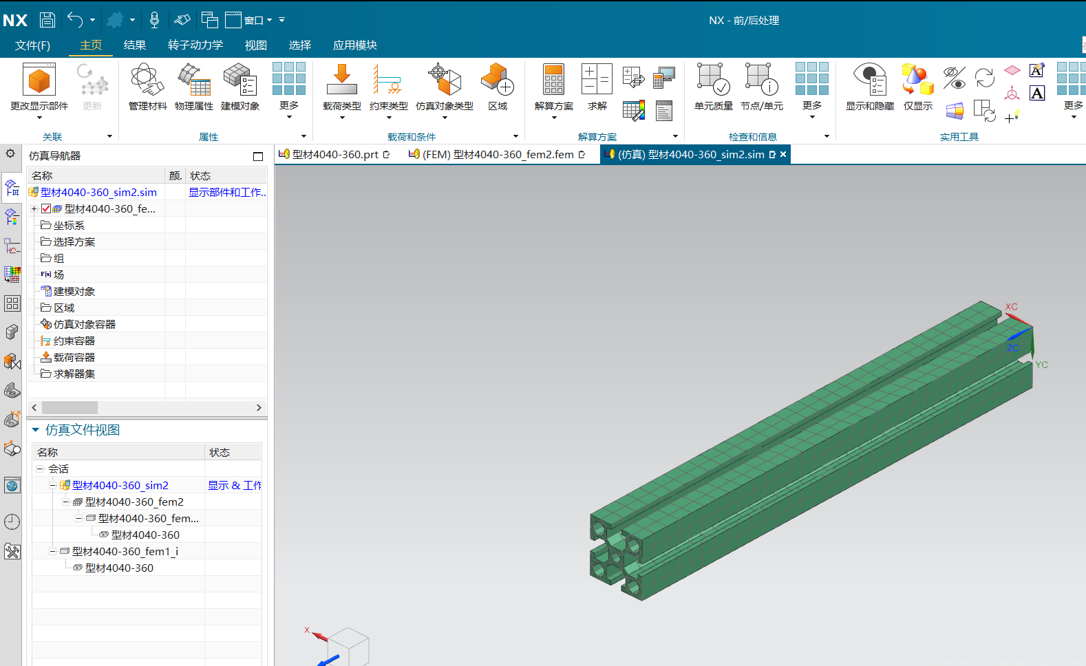Open More (更多) dropdown in Properties group

tap(289, 89)
